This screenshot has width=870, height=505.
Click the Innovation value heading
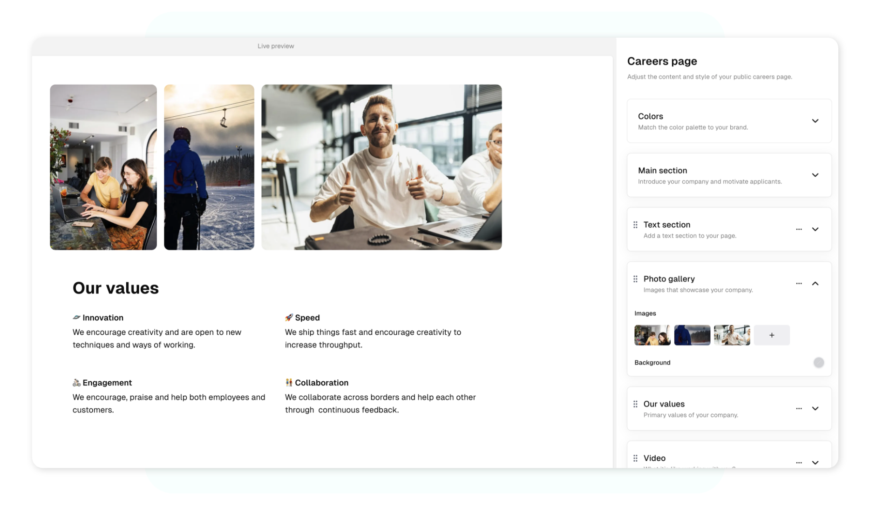pos(103,318)
